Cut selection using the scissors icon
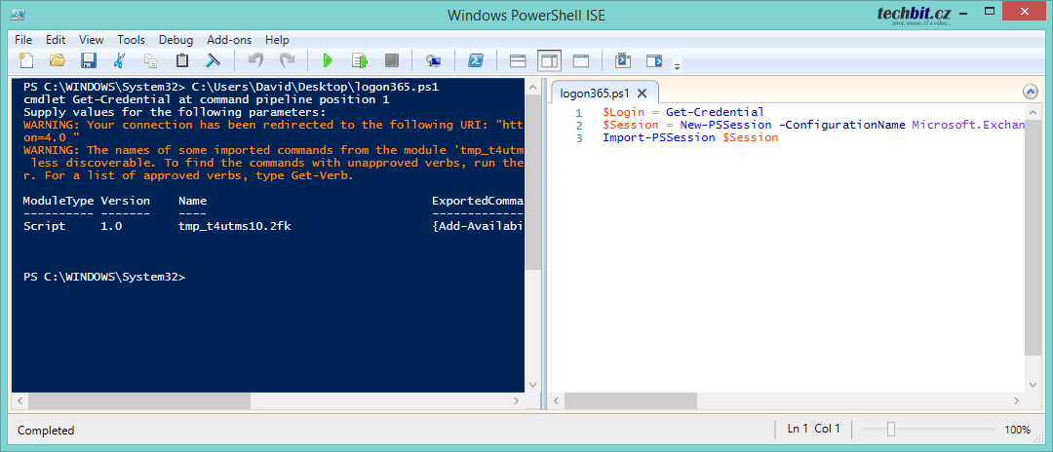The height and width of the screenshot is (452, 1053). [120, 60]
